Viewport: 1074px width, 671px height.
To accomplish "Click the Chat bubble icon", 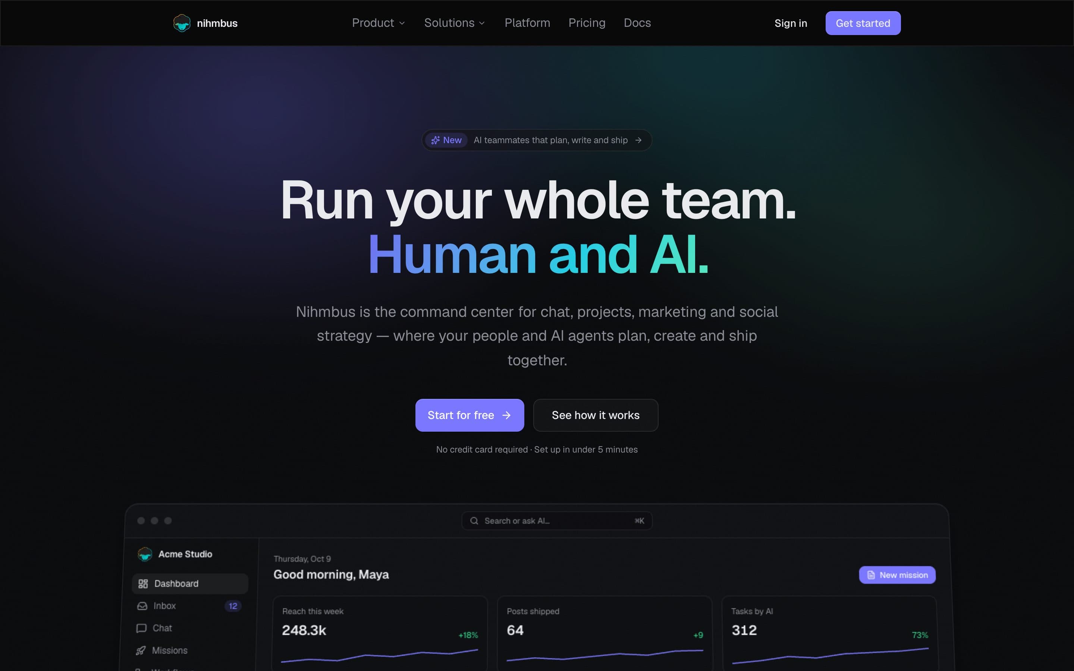I will (141, 628).
